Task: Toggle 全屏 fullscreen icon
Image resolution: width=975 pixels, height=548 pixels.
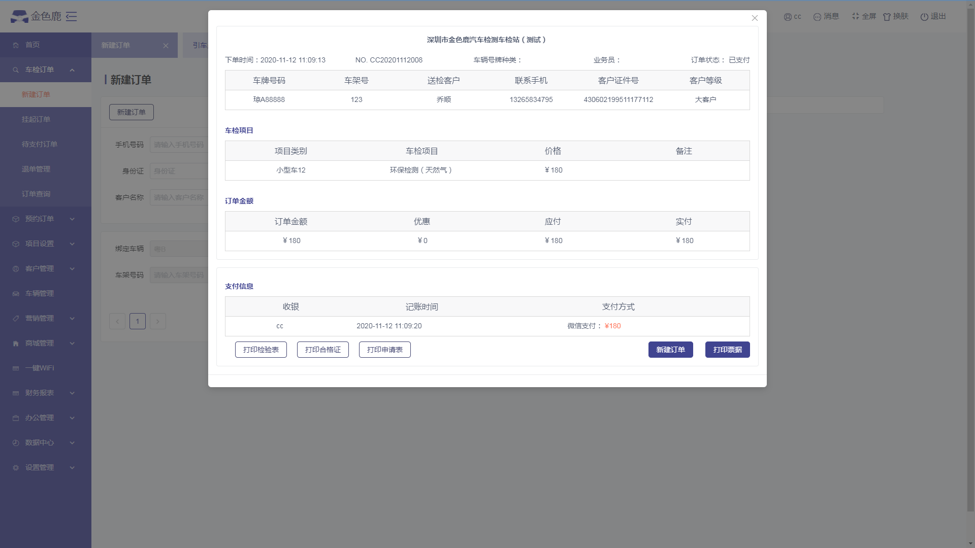Action: (x=856, y=16)
